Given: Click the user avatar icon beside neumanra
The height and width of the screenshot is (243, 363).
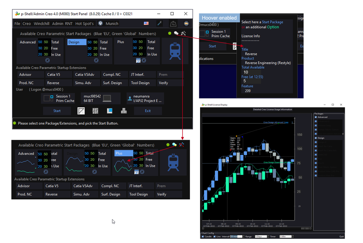Looking at the screenshot, I should [130, 99].
